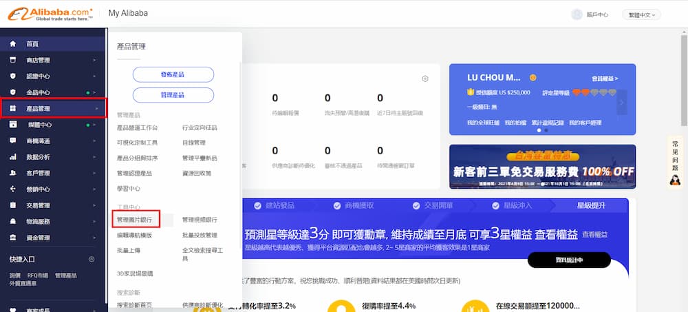Select the second member card carousel dot
This screenshot has width=688, height=312.
(546, 130)
